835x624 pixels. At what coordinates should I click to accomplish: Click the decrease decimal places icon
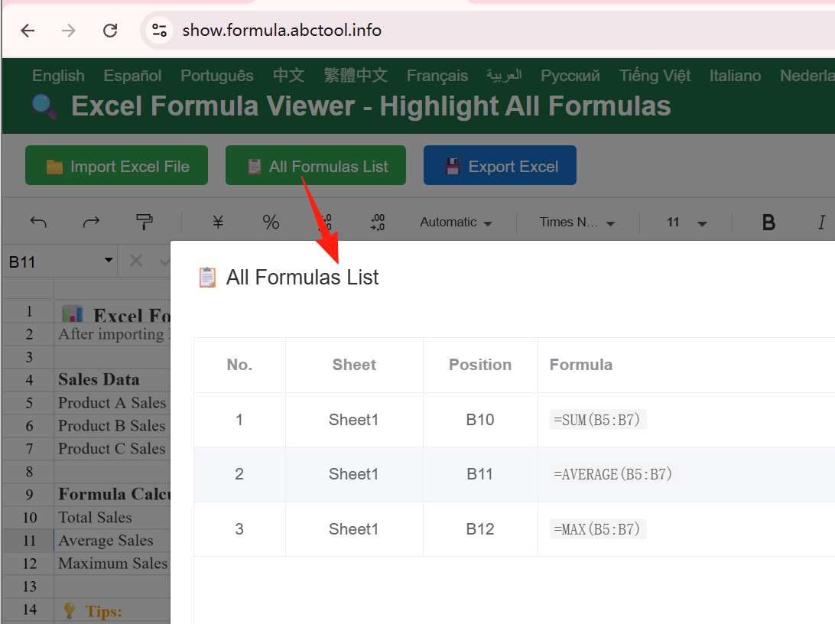pos(378,222)
